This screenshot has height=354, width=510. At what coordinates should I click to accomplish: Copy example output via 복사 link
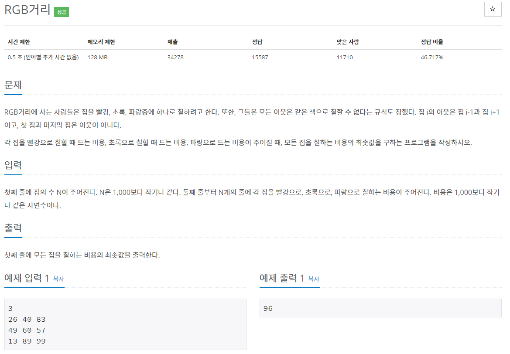pyautogui.click(x=314, y=279)
